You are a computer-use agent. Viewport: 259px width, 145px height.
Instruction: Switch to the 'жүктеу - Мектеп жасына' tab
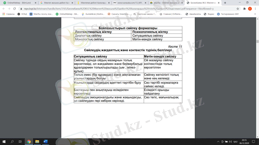[x=166, y=3]
